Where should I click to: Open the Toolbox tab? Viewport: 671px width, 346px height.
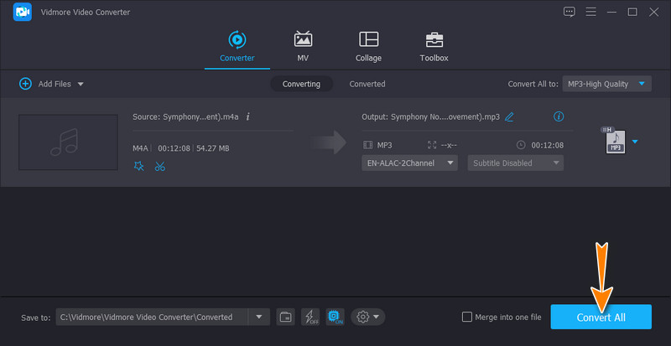(434, 46)
